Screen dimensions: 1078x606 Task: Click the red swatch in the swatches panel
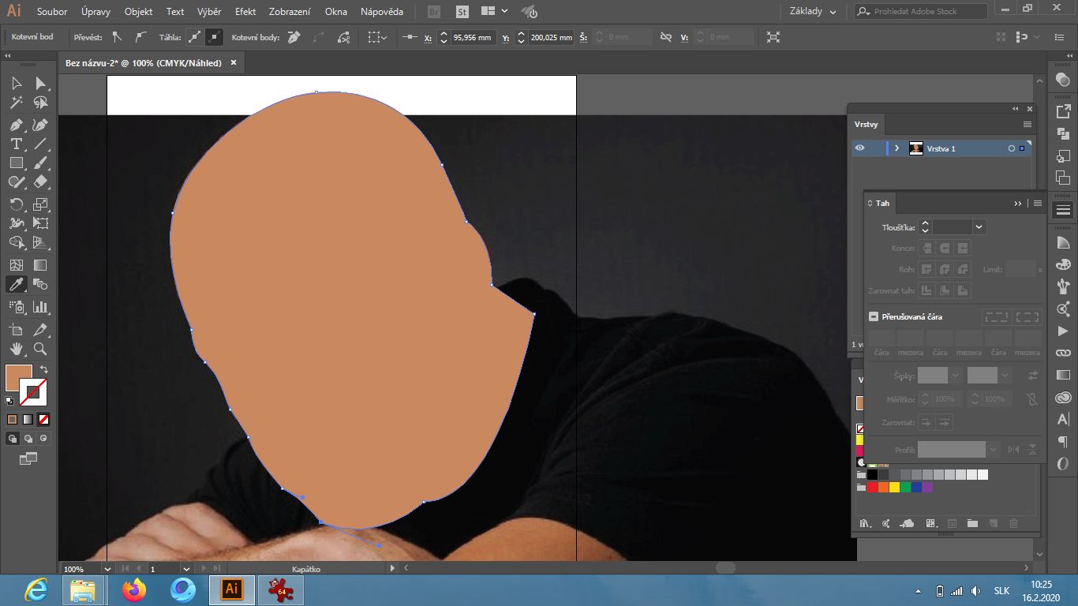coord(872,488)
